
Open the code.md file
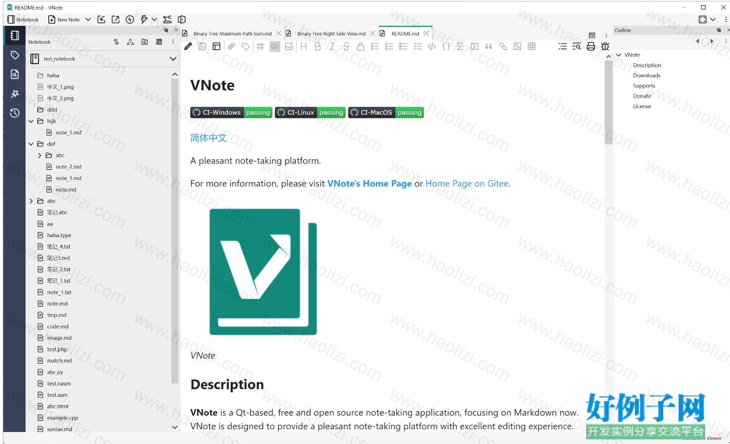click(58, 327)
